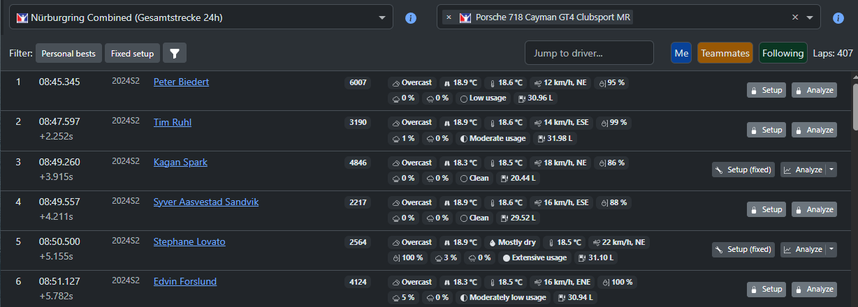Remove the Porsche 718 Cayman GT4 tag

(x=449, y=17)
